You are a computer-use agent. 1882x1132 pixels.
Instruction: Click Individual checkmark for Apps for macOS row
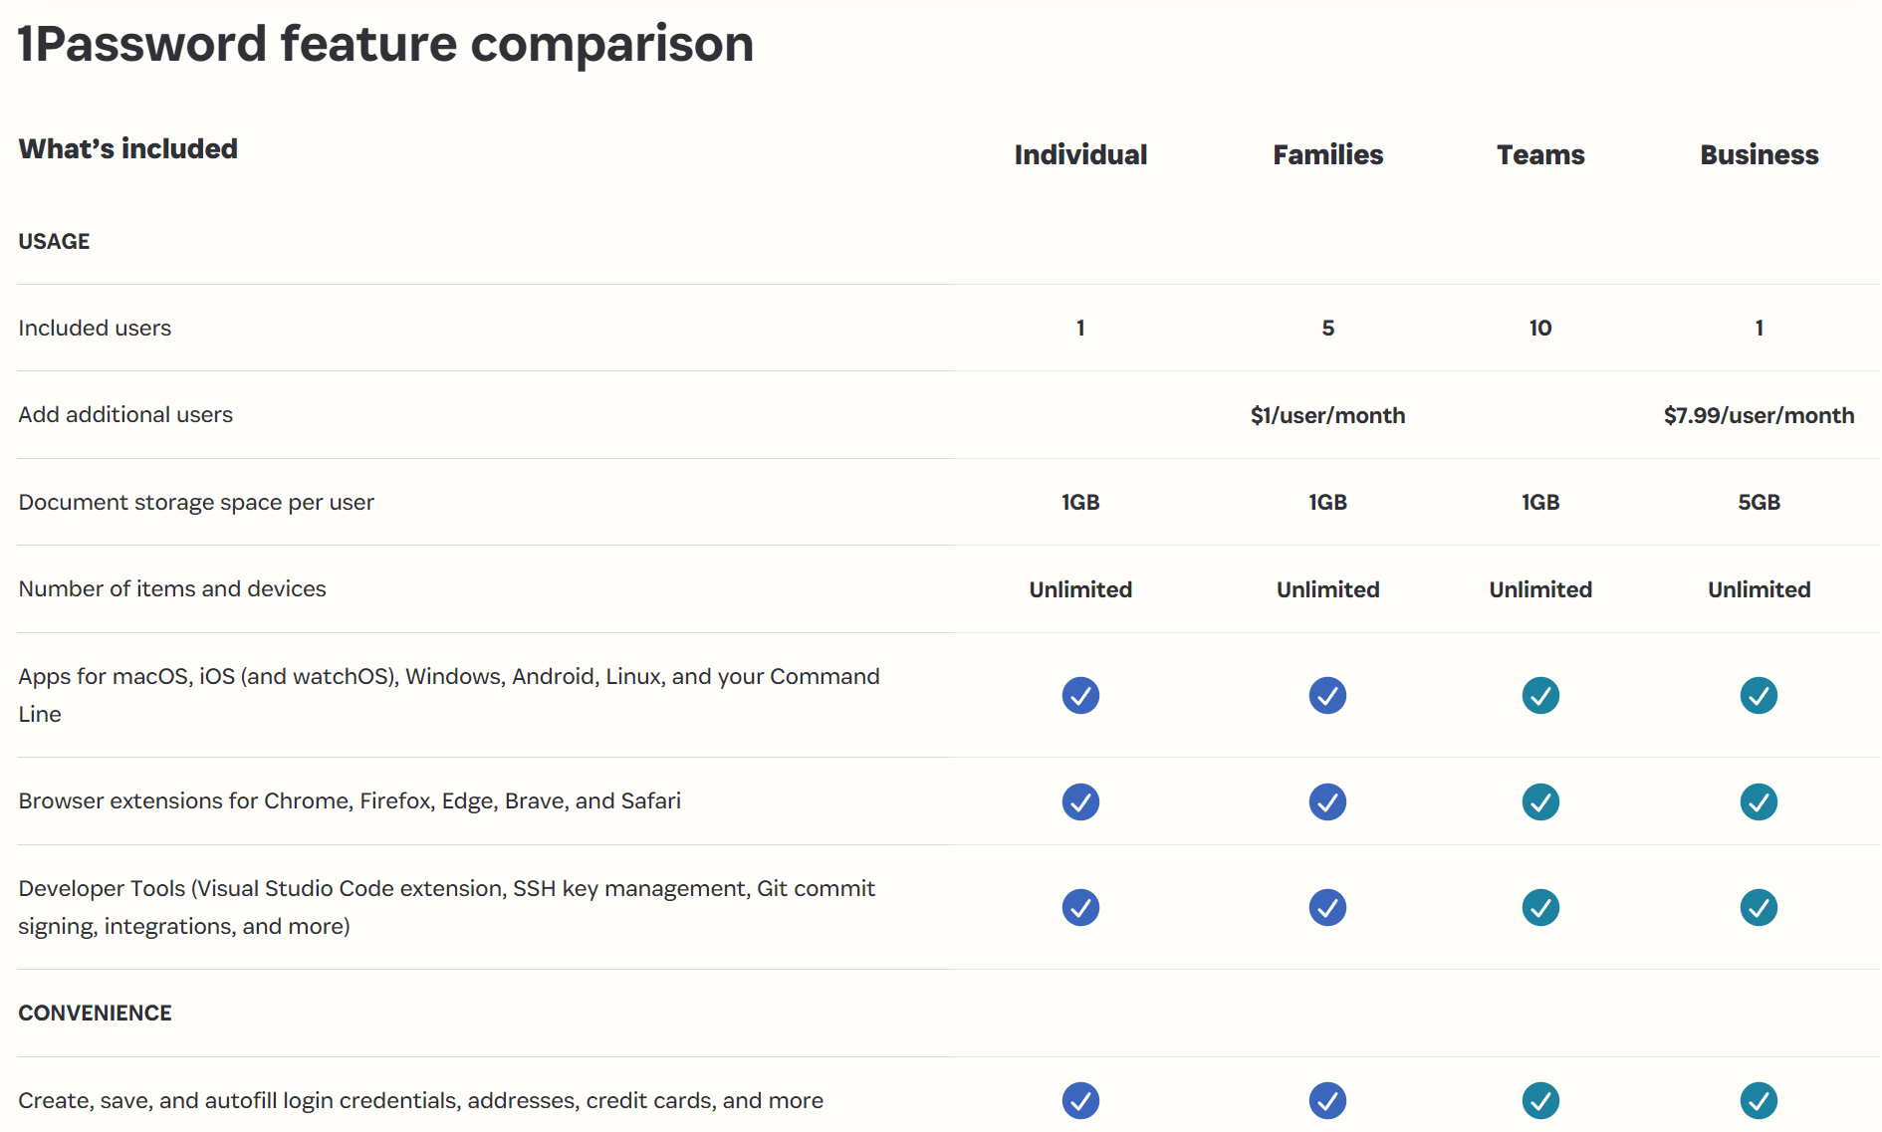tap(1080, 695)
